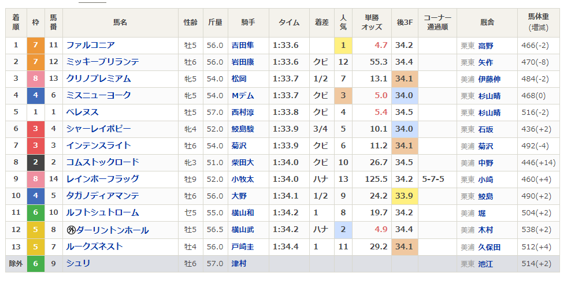Open trainer 杉山晴 for ベレヌス

[489, 113]
